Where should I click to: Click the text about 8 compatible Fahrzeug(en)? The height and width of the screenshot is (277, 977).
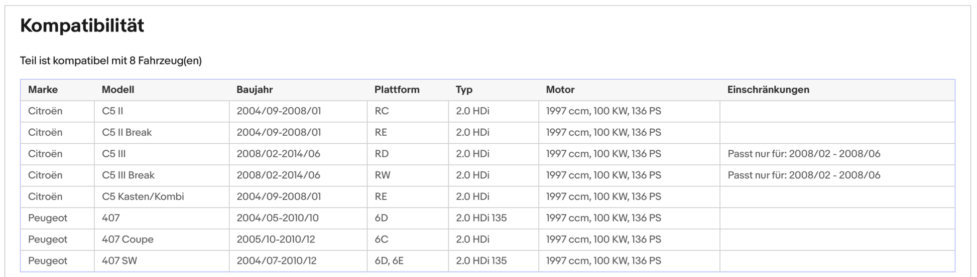110,61
